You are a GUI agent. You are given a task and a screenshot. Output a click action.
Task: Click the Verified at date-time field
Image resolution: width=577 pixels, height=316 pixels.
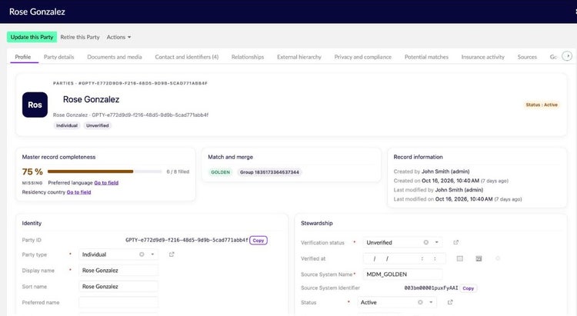click(x=404, y=258)
